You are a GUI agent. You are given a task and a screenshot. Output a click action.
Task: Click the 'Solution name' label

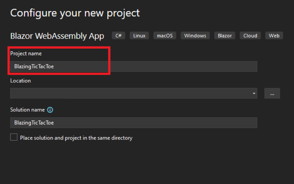28,110
